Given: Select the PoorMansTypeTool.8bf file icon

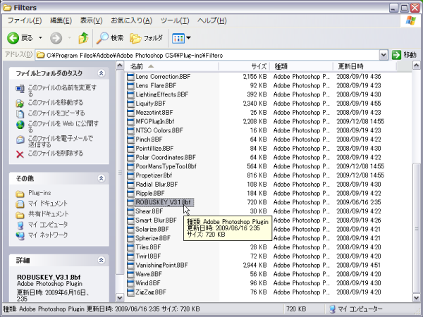Looking at the screenshot, I should (x=130, y=166).
